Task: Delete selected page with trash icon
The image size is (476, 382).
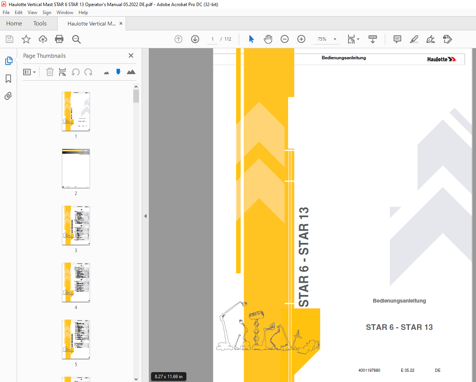Action: tap(50, 72)
